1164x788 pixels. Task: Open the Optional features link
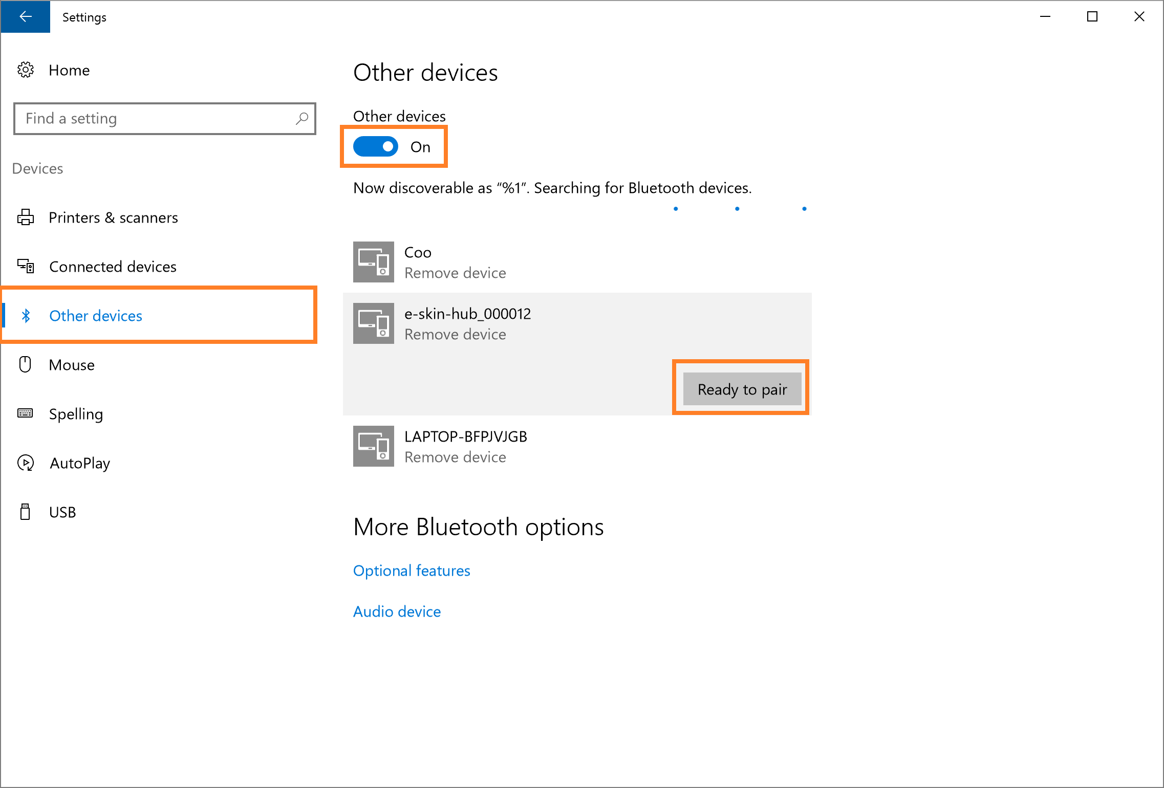(x=412, y=571)
